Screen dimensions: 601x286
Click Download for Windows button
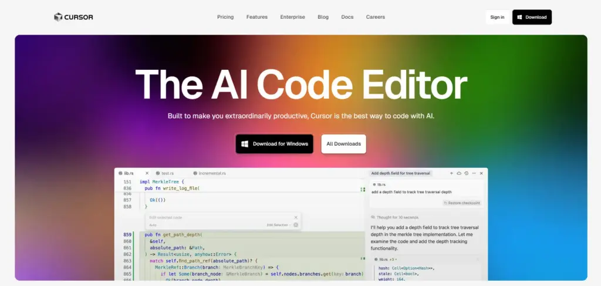click(275, 144)
